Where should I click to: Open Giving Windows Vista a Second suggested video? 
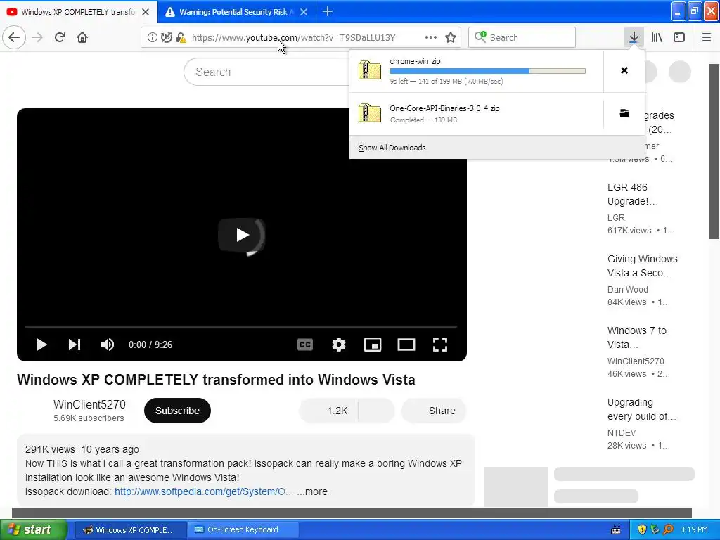[643, 266]
